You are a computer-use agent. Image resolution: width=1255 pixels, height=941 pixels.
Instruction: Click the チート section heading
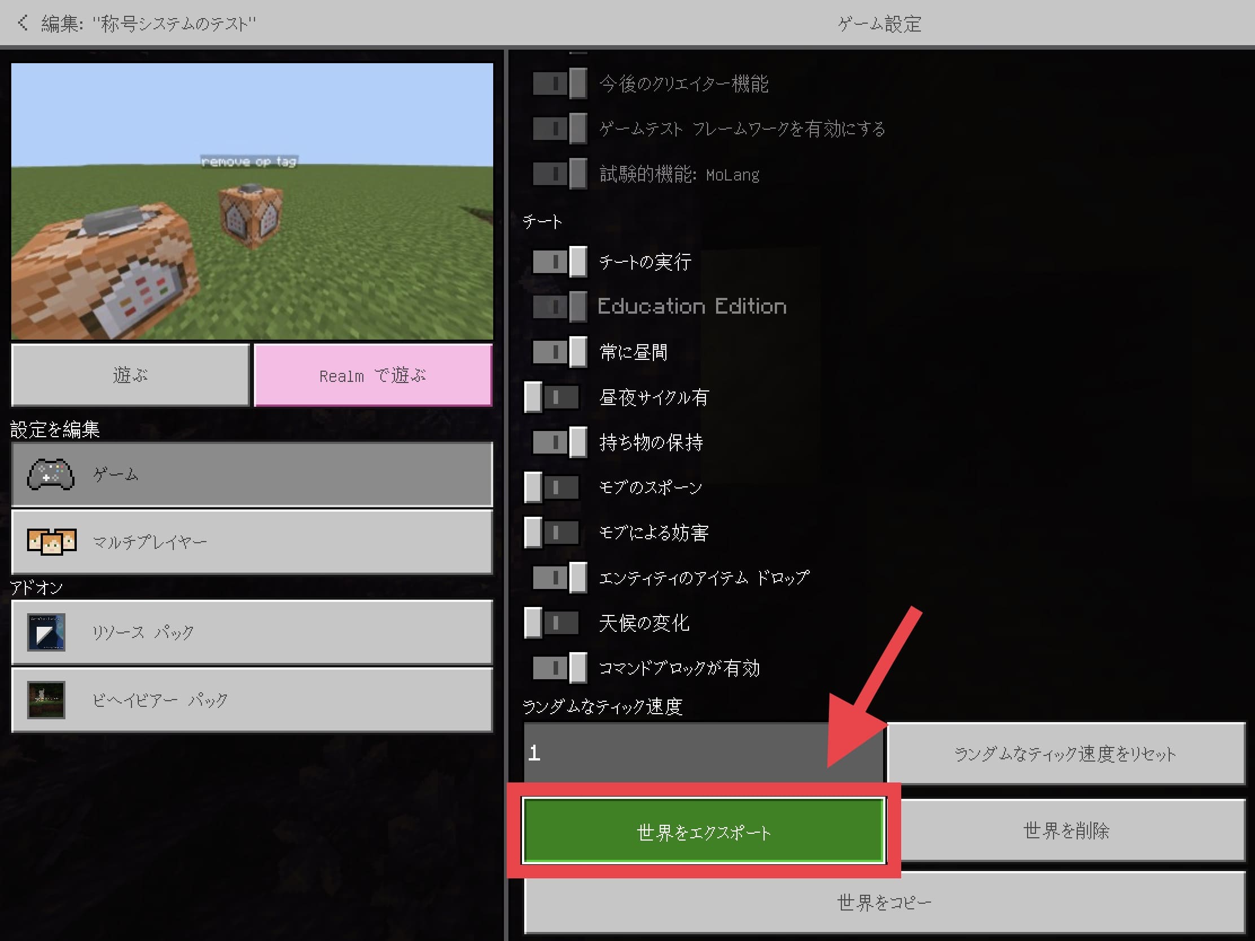tap(542, 221)
